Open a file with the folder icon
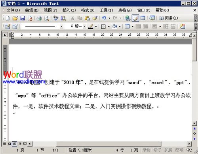 pos(15,18)
